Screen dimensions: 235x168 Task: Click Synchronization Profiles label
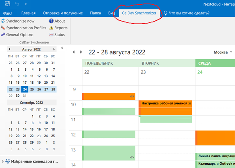pos(26,28)
